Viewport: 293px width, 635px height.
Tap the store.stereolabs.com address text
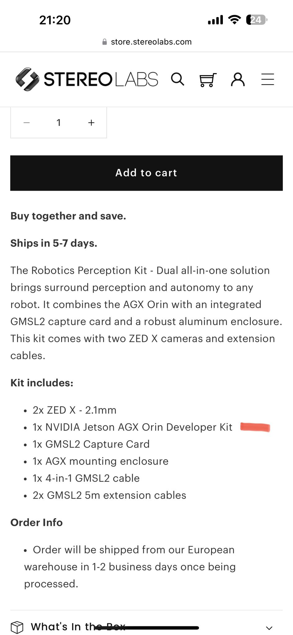(x=151, y=42)
